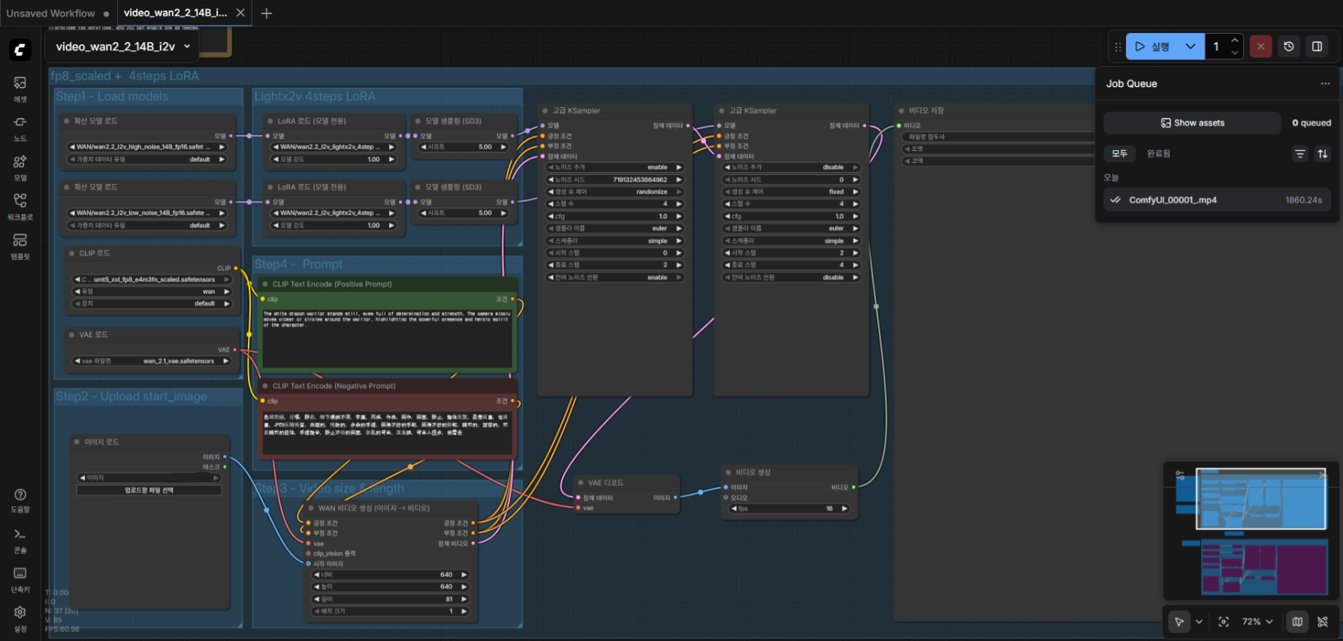Image resolution: width=1343 pixels, height=641 pixels.
Task: Open the Node library (노드) sidebar icon
Action: pos(20,128)
